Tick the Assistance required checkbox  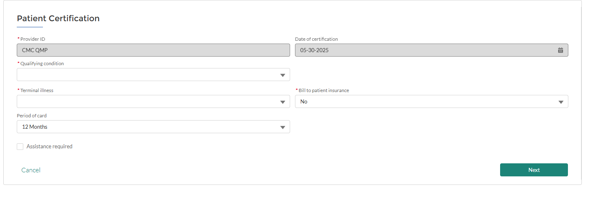click(x=20, y=147)
